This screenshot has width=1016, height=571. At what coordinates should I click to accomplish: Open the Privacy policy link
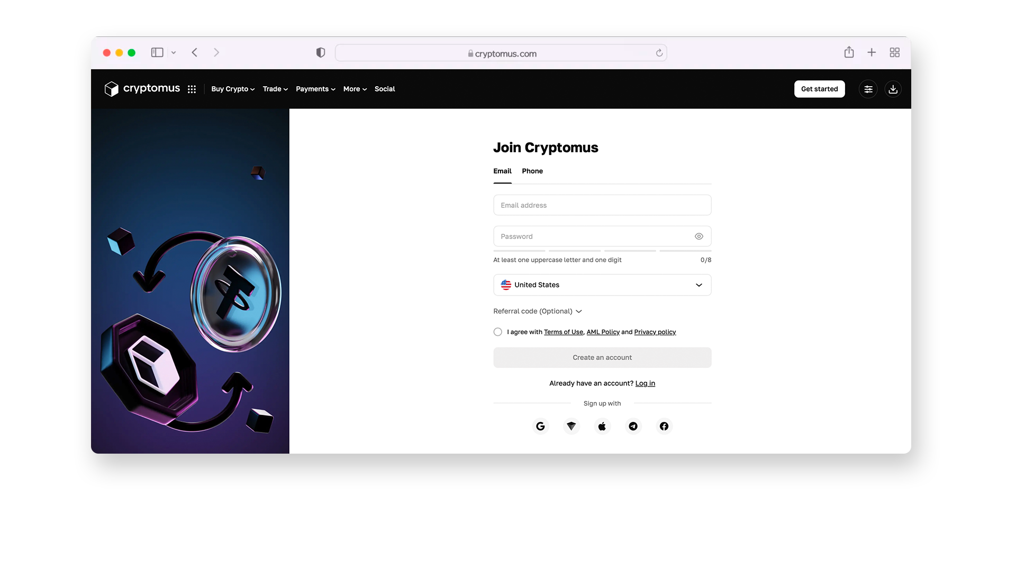655,332
